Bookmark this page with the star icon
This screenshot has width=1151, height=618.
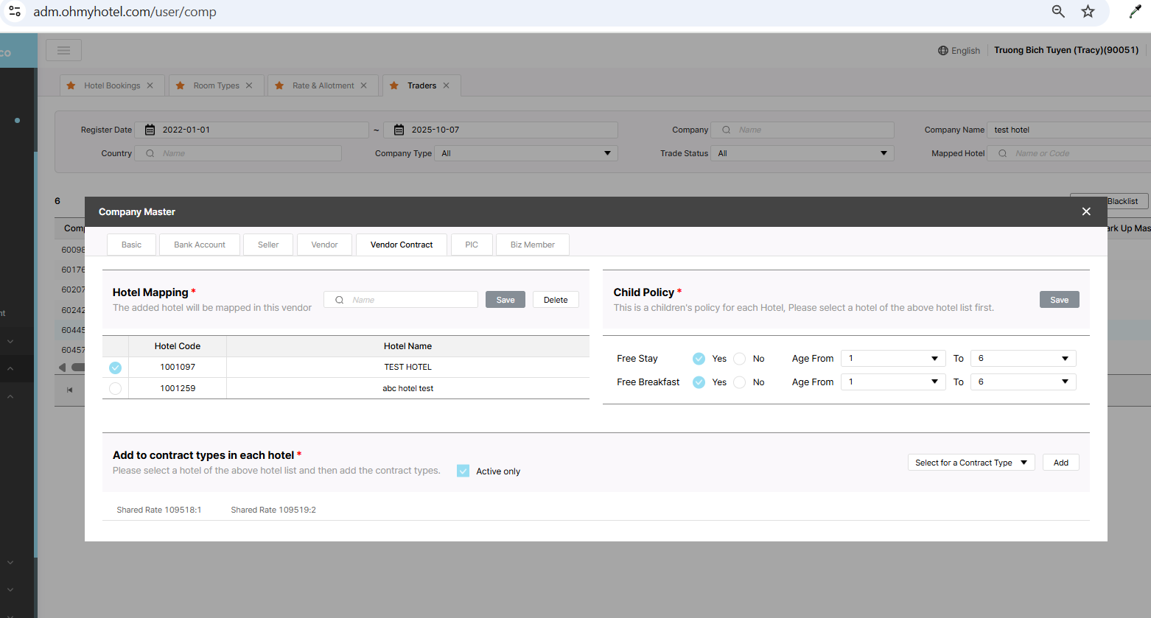click(1088, 11)
